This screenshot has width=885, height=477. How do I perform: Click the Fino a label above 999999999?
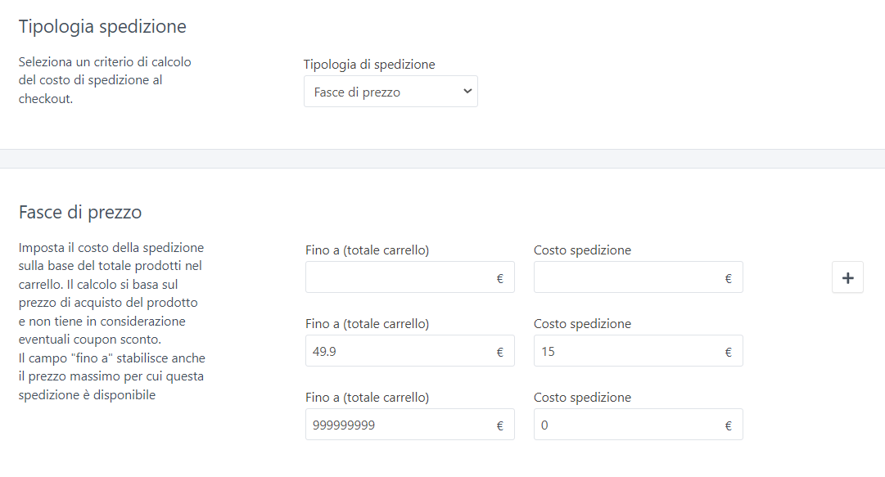pyautogui.click(x=367, y=398)
